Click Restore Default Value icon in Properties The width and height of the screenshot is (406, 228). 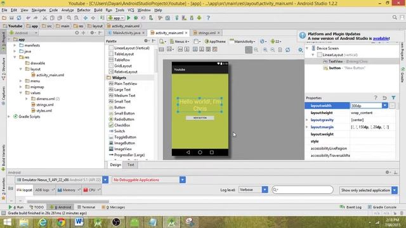(384, 98)
